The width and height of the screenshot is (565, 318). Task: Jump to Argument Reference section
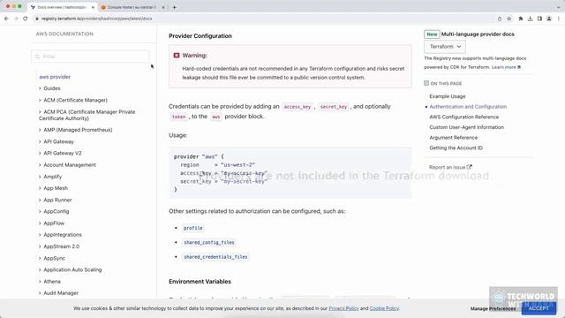pos(453,138)
